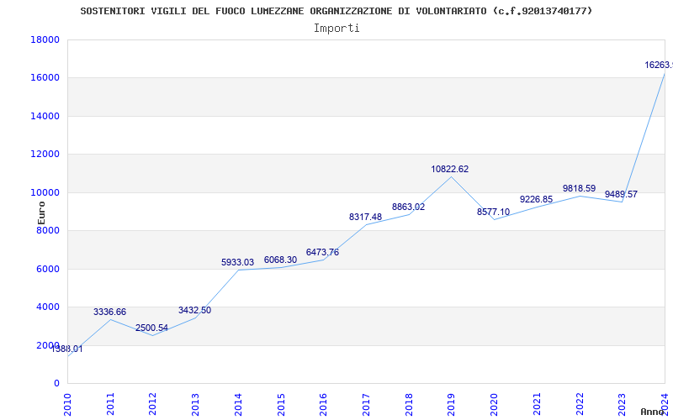
Task: Click the 6473.76 value label
Action: click(322, 252)
